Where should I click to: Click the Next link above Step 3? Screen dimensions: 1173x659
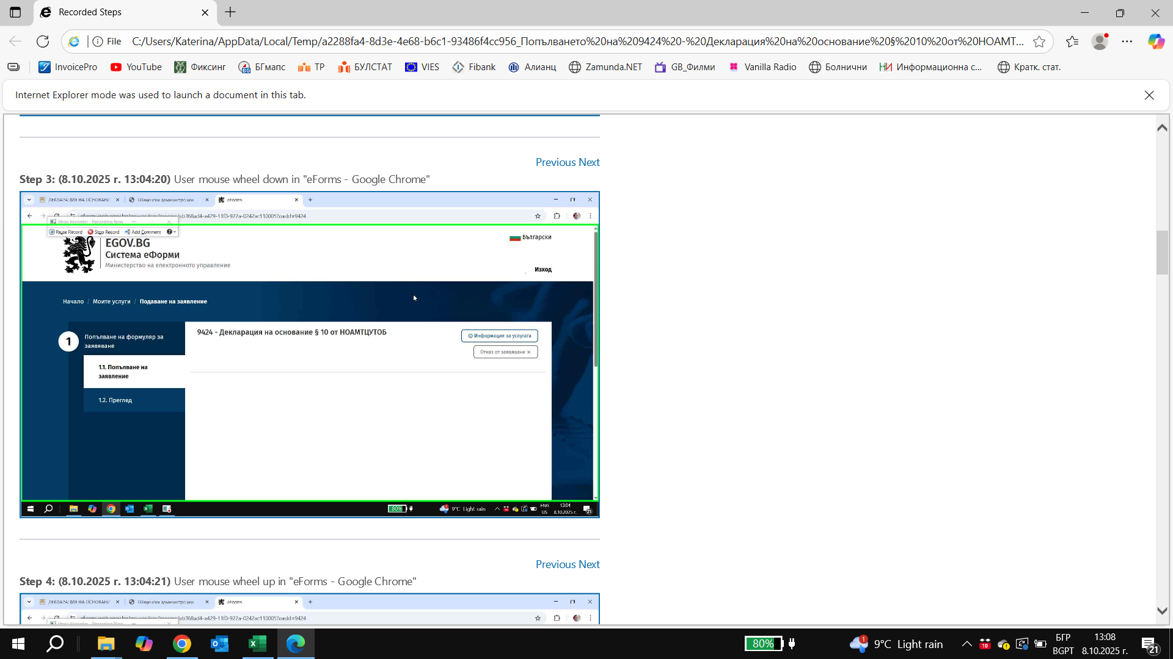pos(589,162)
